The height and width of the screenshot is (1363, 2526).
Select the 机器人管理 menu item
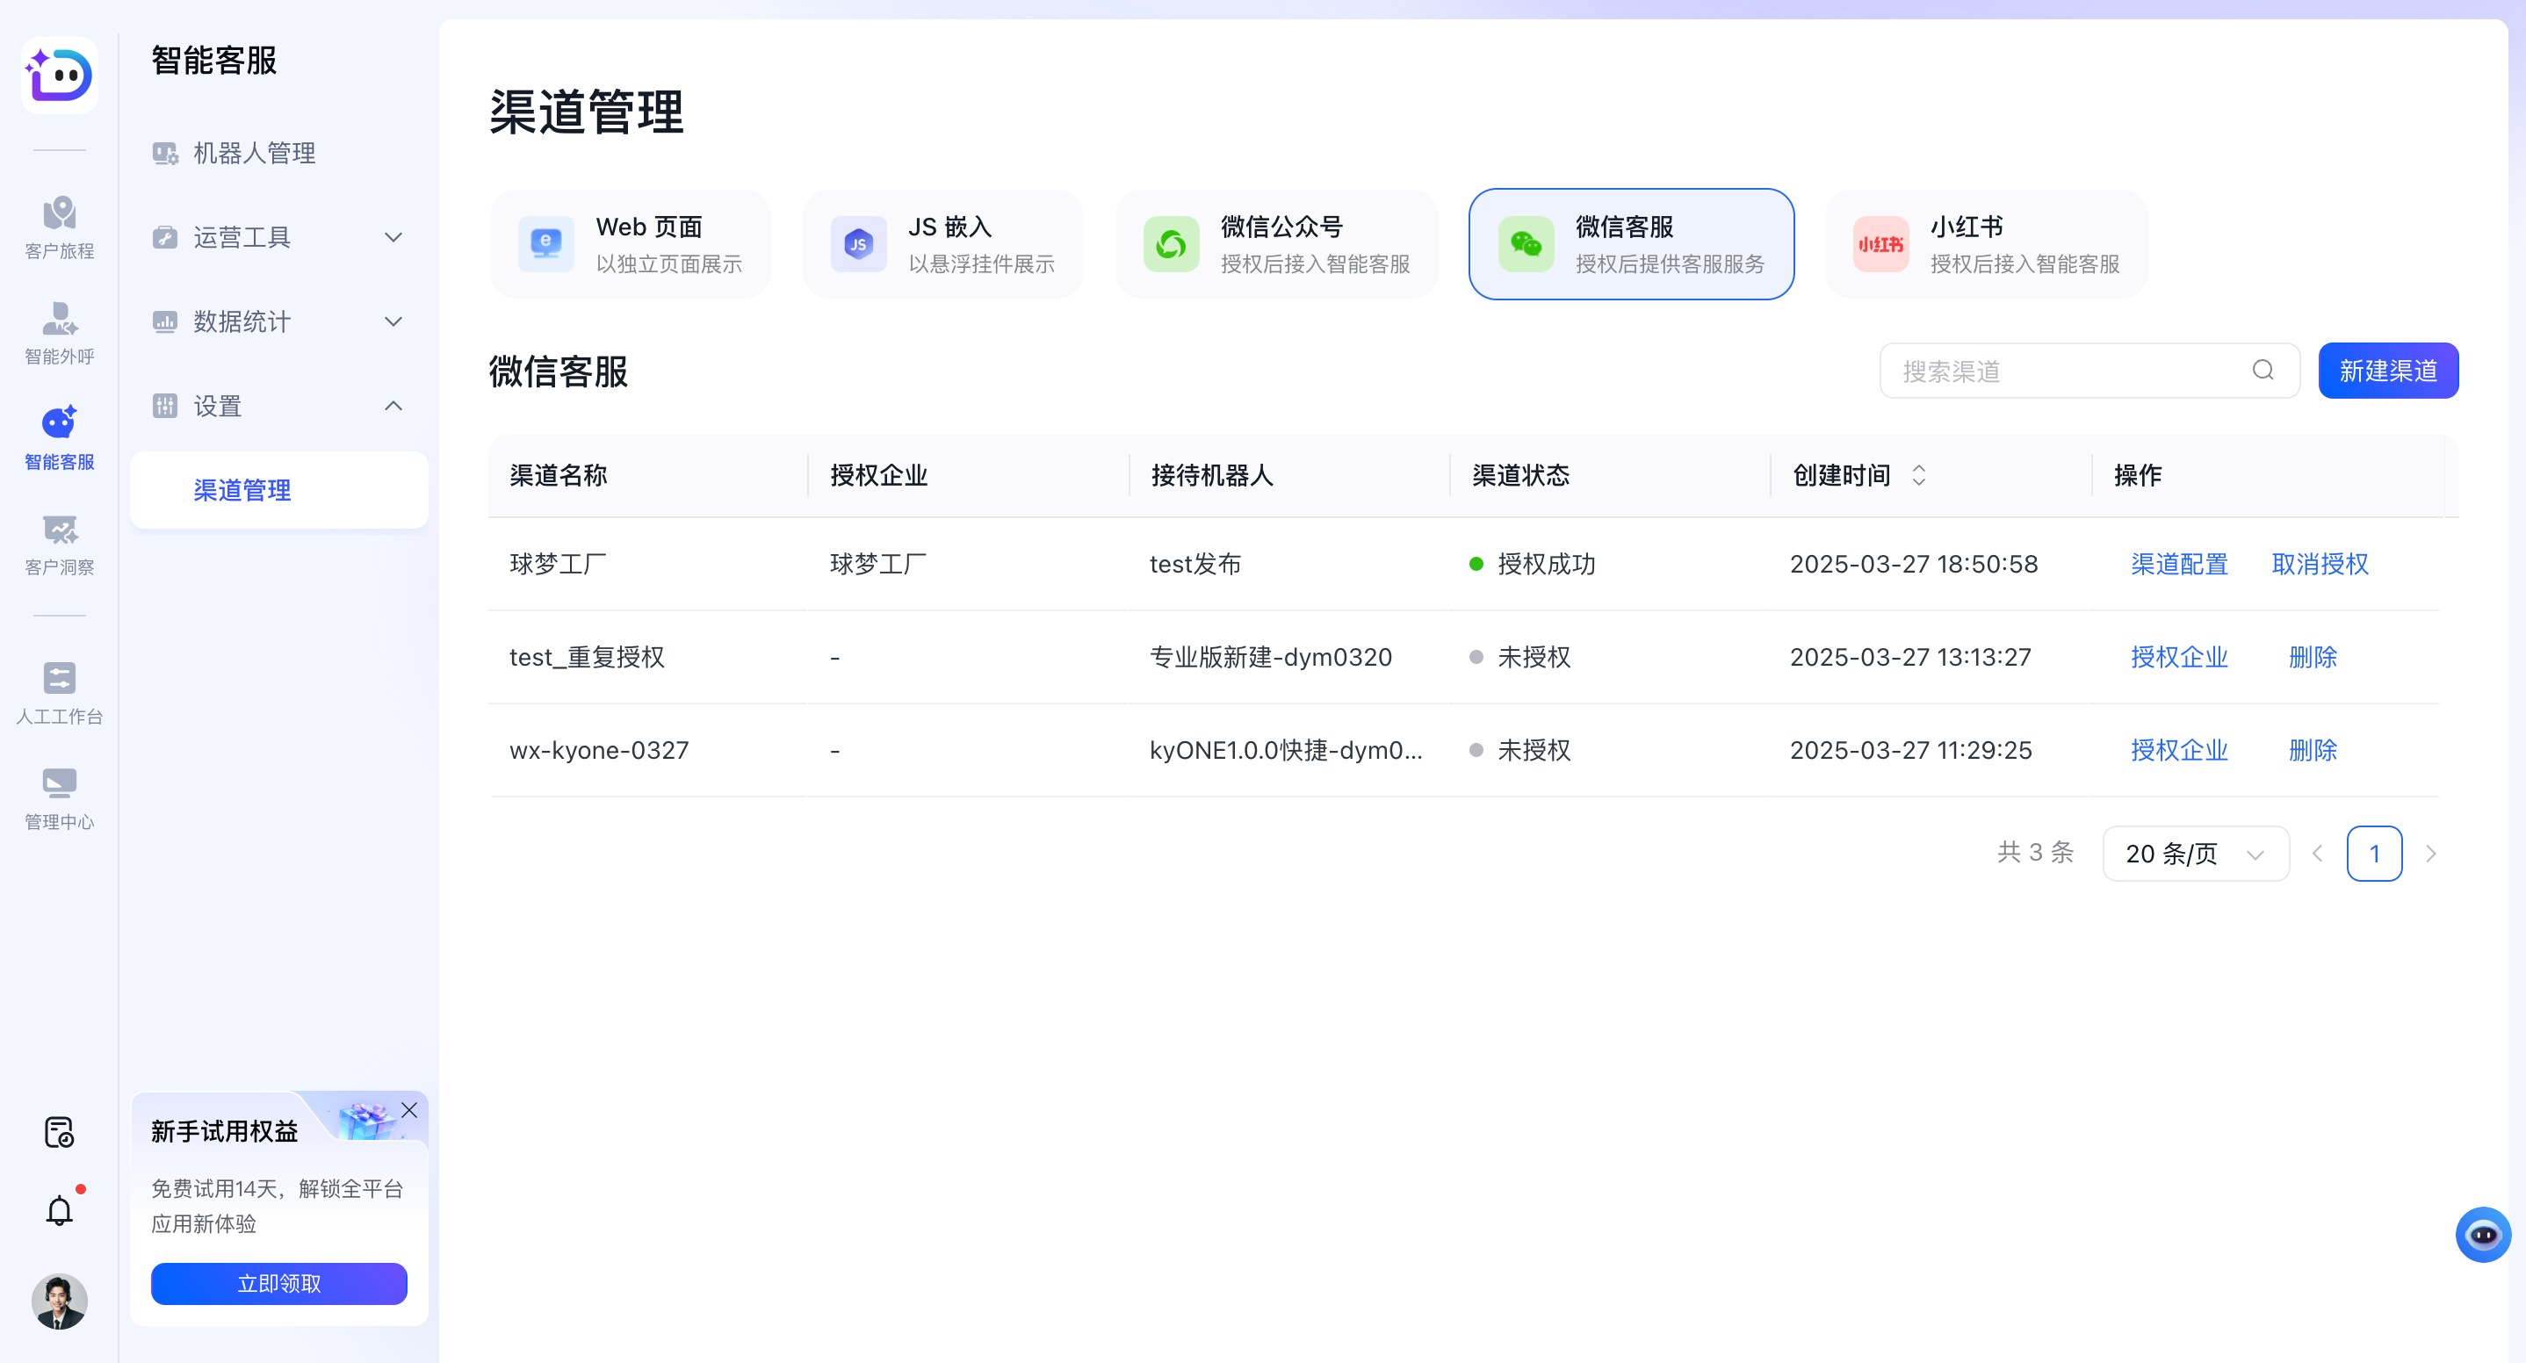pyautogui.click(x=253, y=153)
